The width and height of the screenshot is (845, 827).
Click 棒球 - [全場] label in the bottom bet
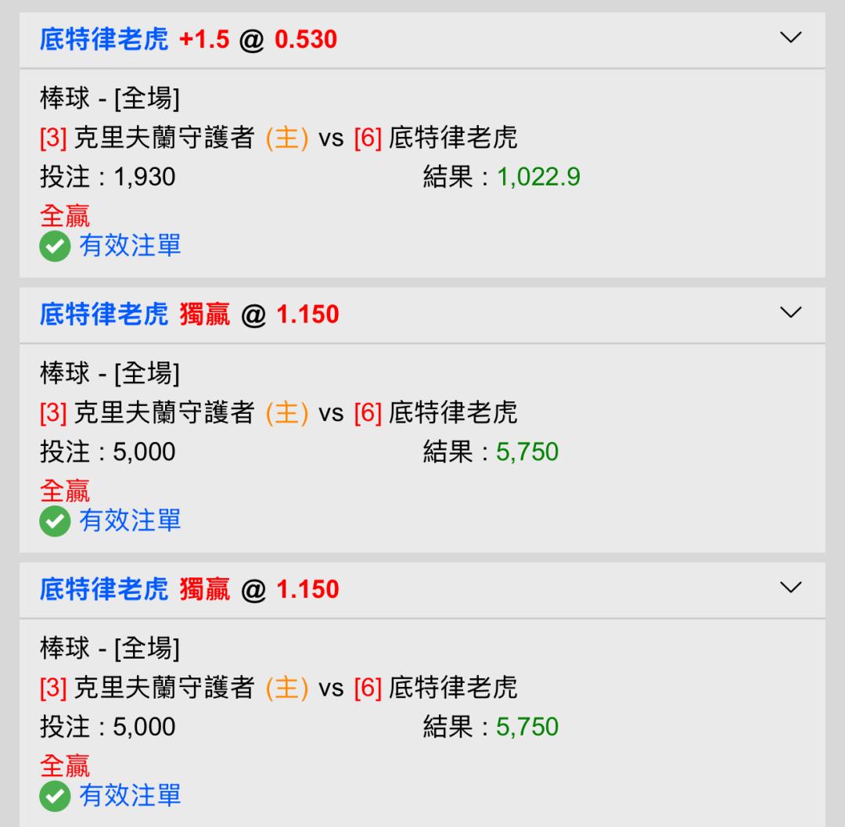(x=110, y=648)
